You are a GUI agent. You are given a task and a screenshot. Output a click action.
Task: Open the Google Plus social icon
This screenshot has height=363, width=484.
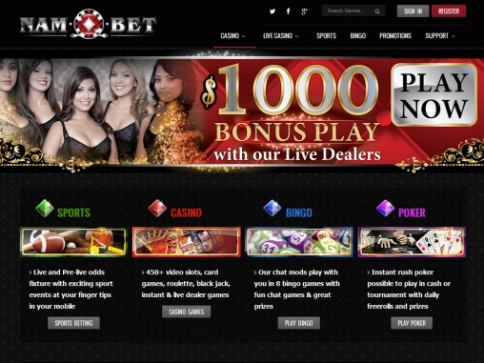click(304, 11)
